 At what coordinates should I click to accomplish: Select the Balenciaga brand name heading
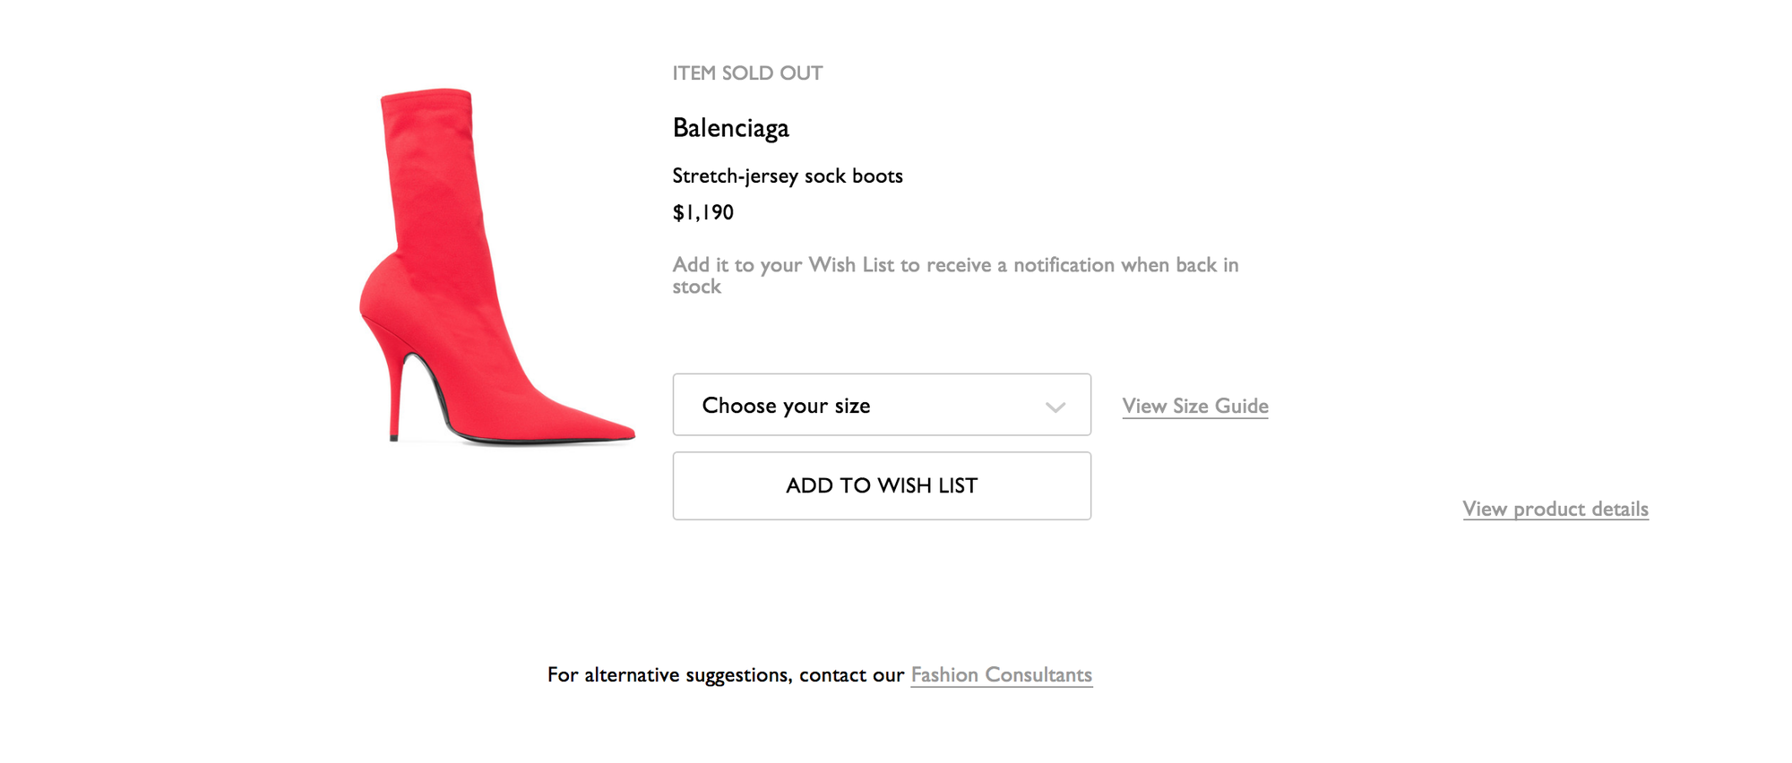pos(731,128)
